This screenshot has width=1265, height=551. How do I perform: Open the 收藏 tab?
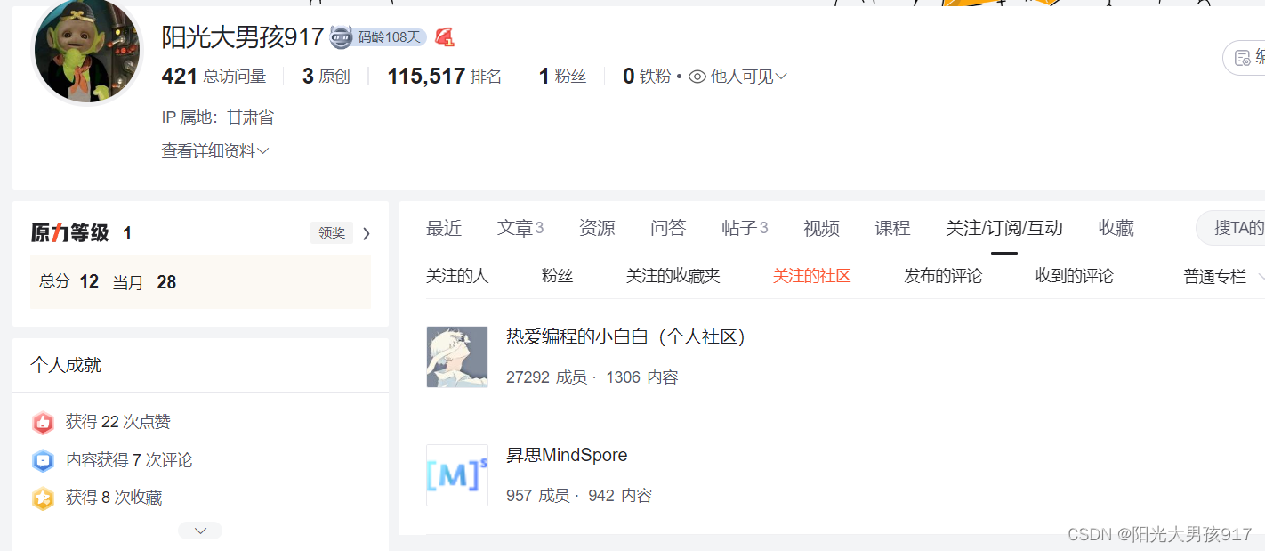1116,228
